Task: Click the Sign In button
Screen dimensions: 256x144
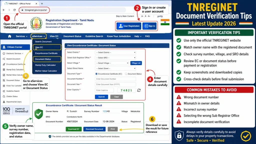Action: click(149, 26)
